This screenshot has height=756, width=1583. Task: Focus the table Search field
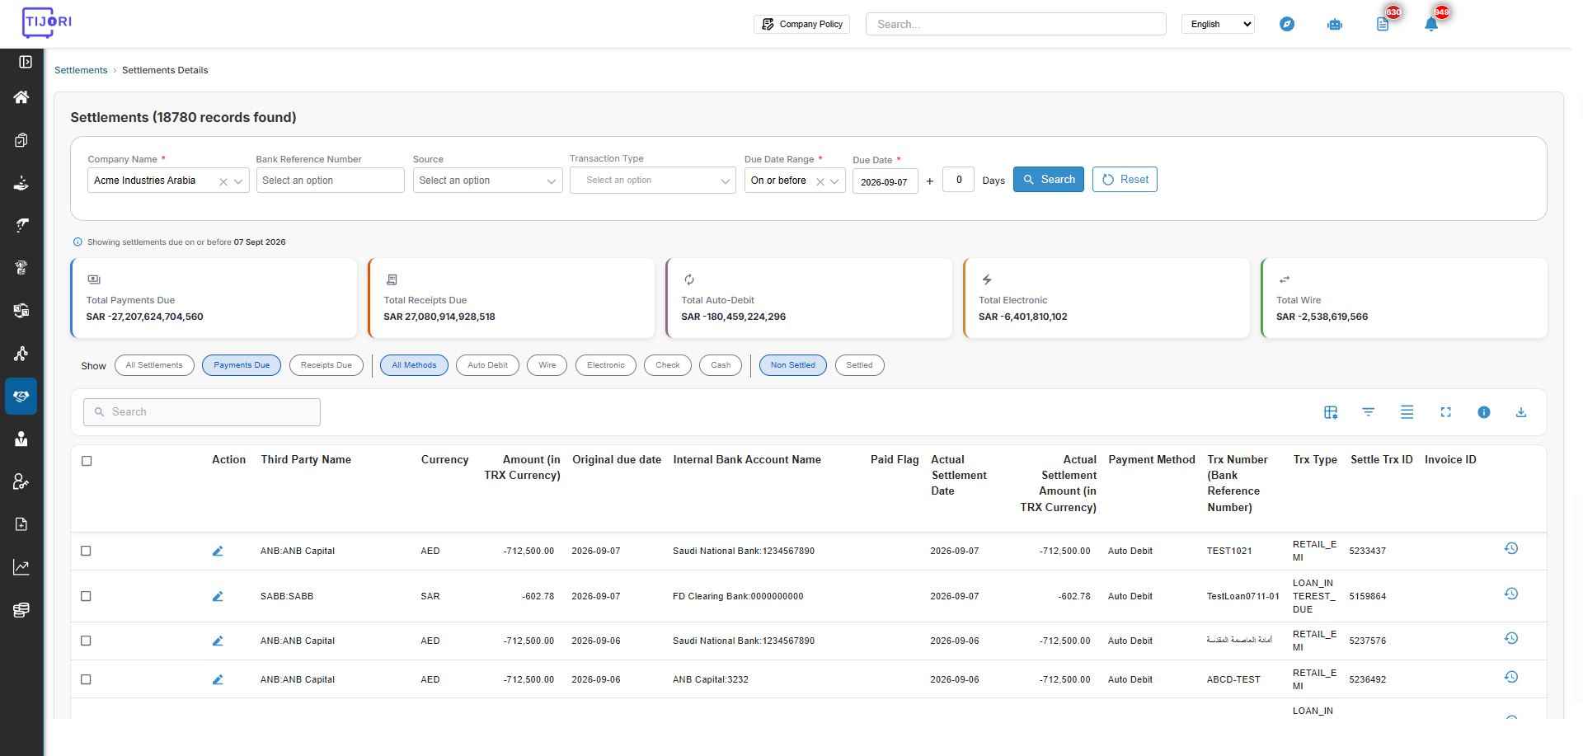pos(202,412)
